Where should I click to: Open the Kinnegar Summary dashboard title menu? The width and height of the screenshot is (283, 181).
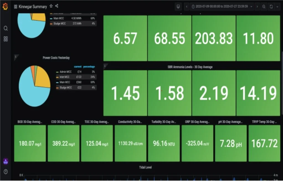coord(33,7)
